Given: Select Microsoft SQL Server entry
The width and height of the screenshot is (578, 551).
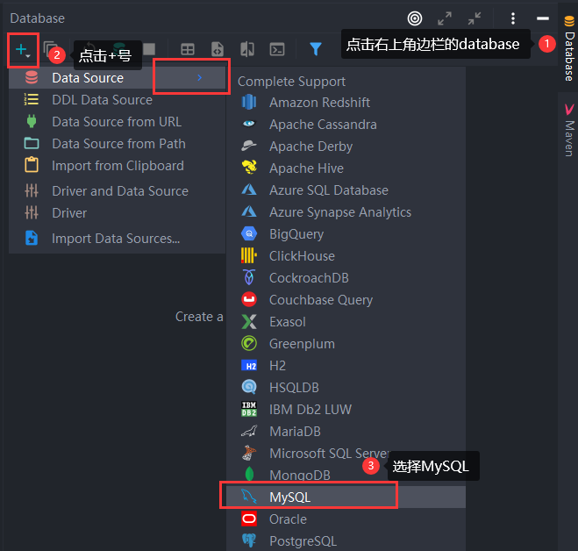Looking at the screenshot, I should point(346,454).
